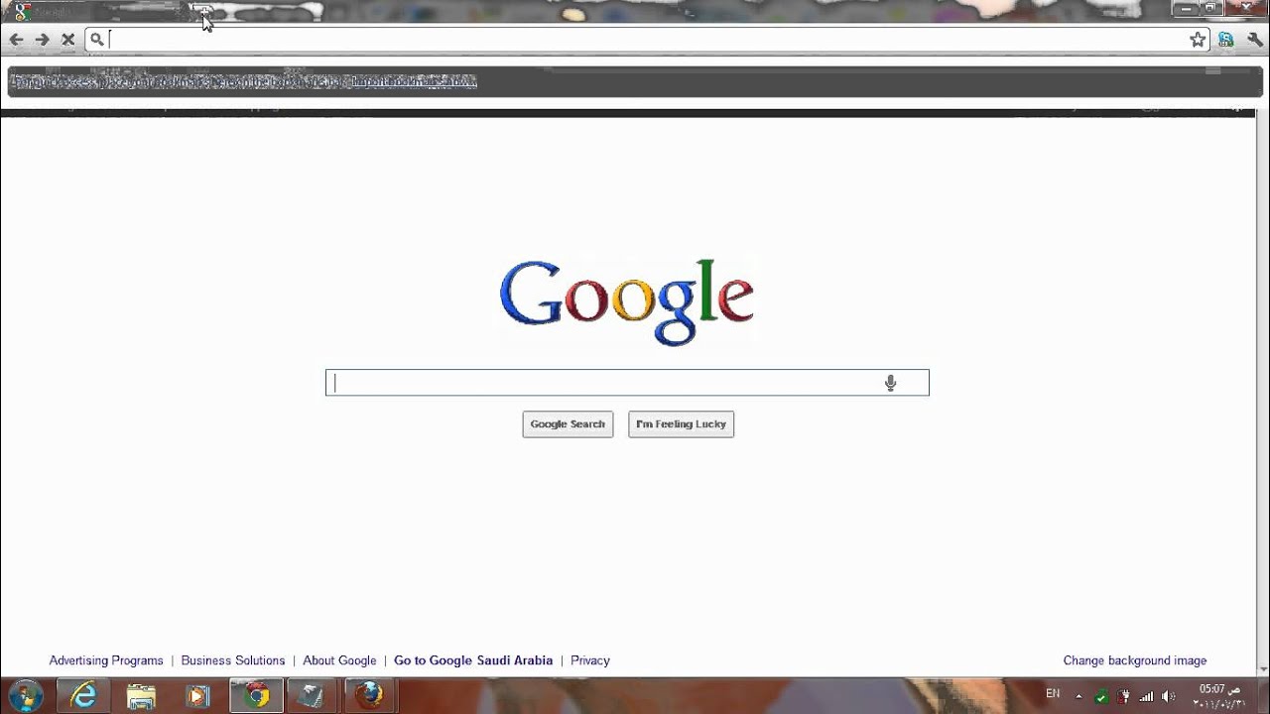Stop loading the page with the X button
The width and height of the screenshot is (1270, 714).
(x=67, y=40)
